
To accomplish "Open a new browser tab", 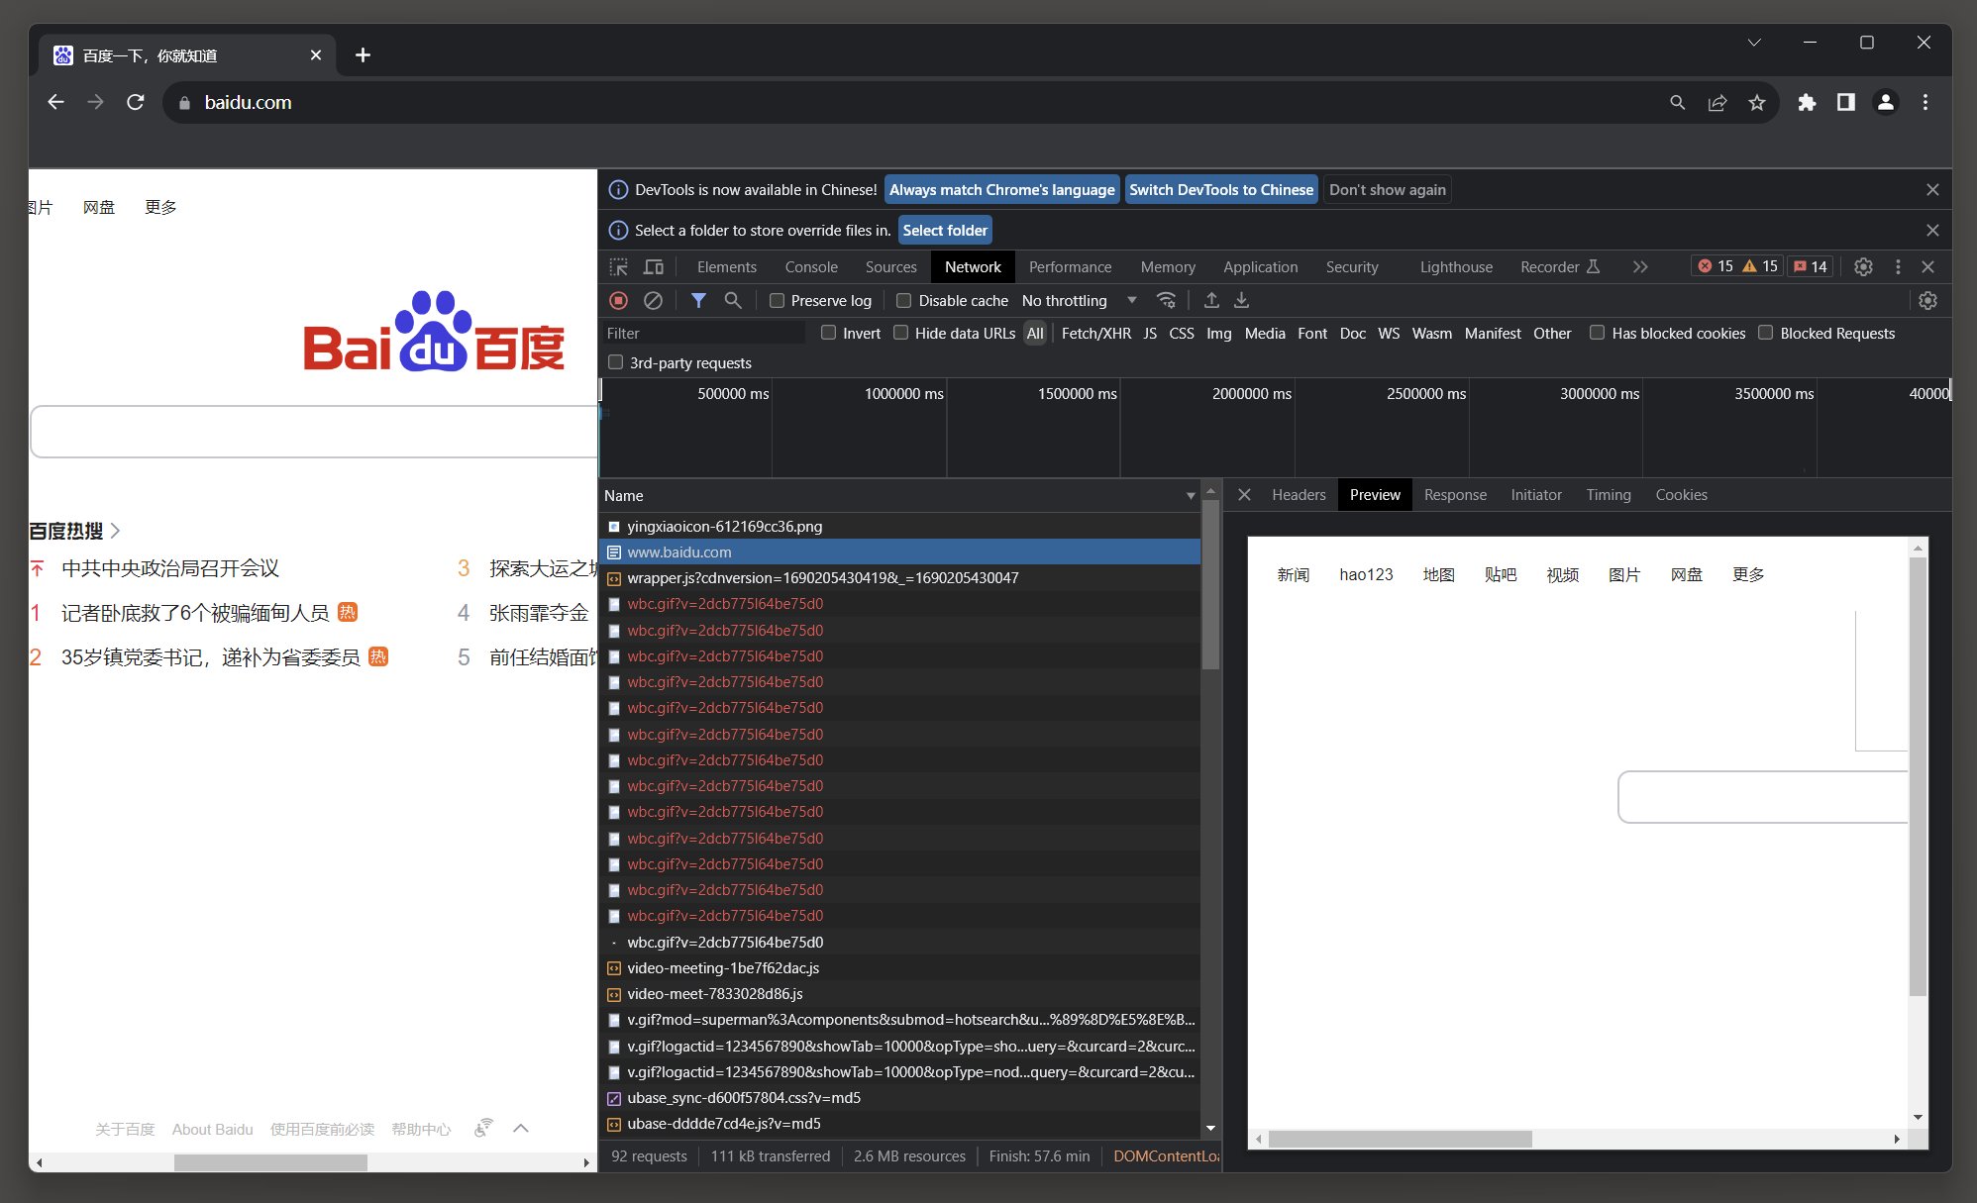I will tap(363, 55).
